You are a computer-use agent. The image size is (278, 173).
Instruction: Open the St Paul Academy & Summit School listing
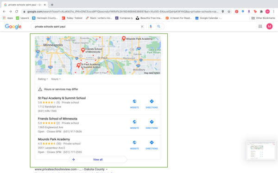[x=62, y=98]
